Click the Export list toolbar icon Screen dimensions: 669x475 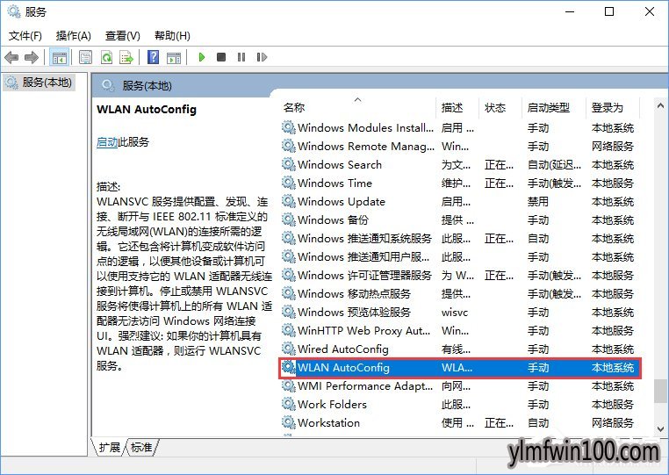point(126,57)
